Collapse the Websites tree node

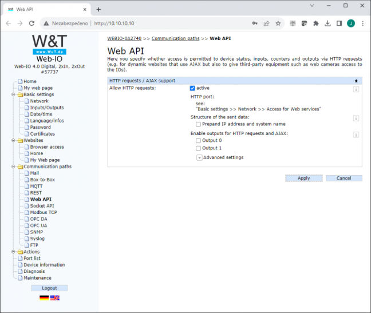pos(13,140)
